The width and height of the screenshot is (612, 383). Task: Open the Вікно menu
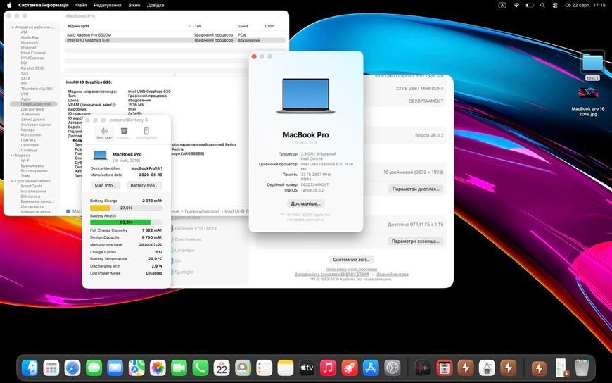pyautogui.click(x=134, y=5)
